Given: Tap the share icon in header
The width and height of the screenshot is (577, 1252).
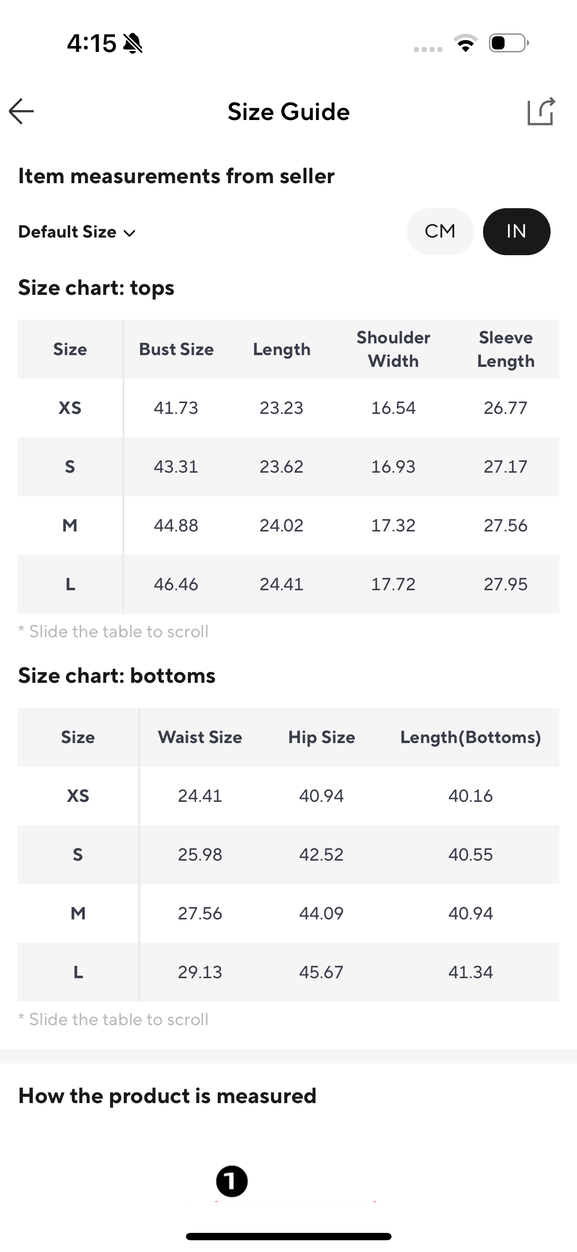Looking at the screenshot, I should pos(541,111).
